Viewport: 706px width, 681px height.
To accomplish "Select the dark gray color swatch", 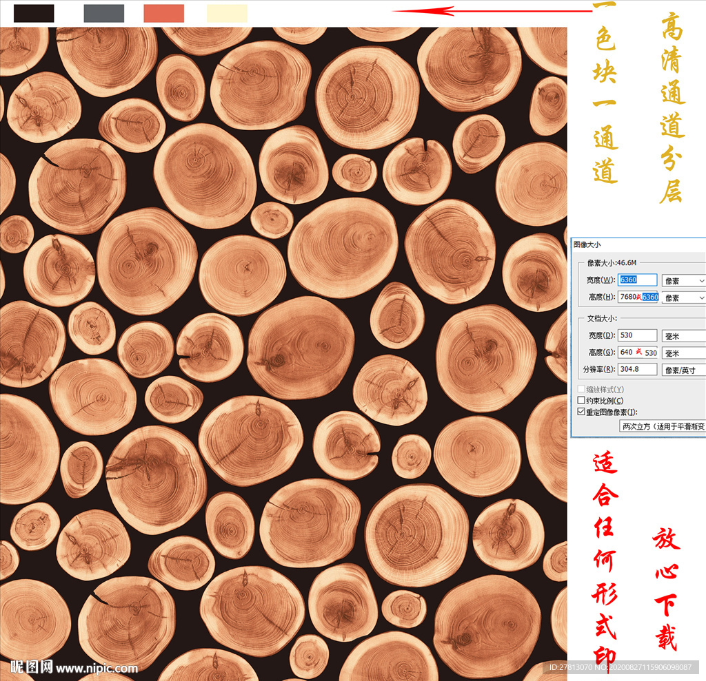I will pos(103,13).
